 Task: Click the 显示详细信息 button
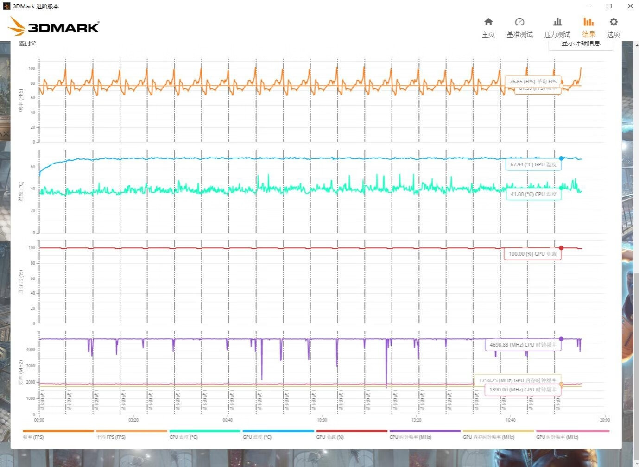point(581,44)
